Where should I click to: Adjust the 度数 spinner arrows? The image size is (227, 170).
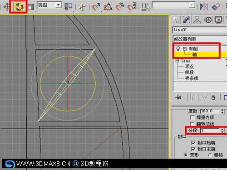(222, 111)
